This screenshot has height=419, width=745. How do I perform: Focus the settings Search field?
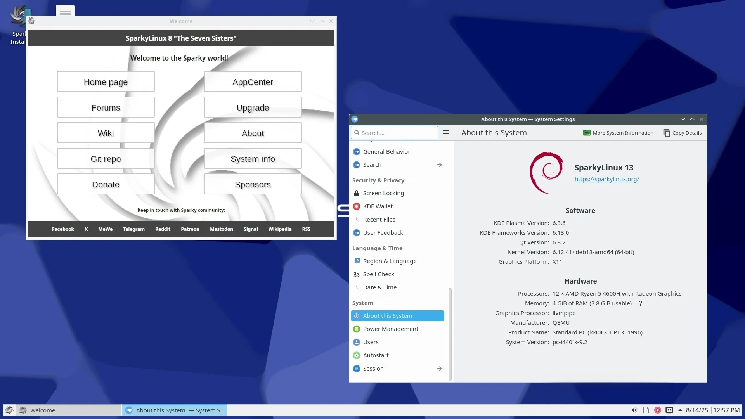pos(395,133)
